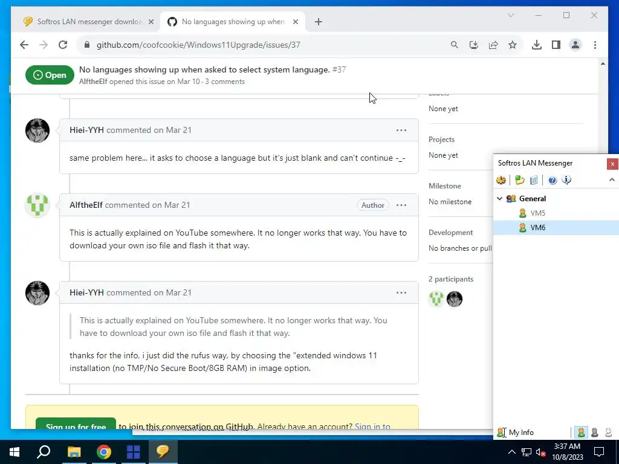
Task: Open AlftheElf profile link in issue header
Action: click(93, 82)
